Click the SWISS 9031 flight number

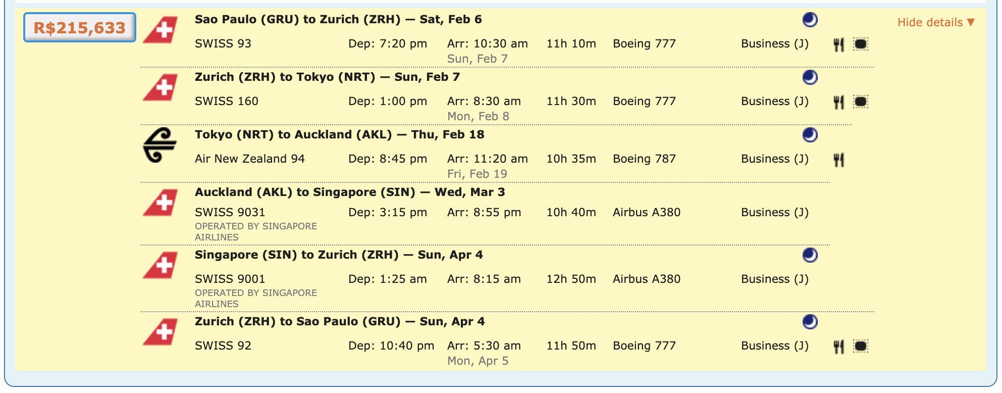click(230, 212)
